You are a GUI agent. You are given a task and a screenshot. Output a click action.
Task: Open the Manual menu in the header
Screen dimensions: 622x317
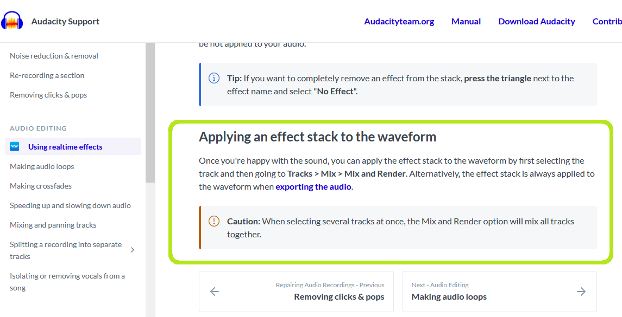point(466,21)
